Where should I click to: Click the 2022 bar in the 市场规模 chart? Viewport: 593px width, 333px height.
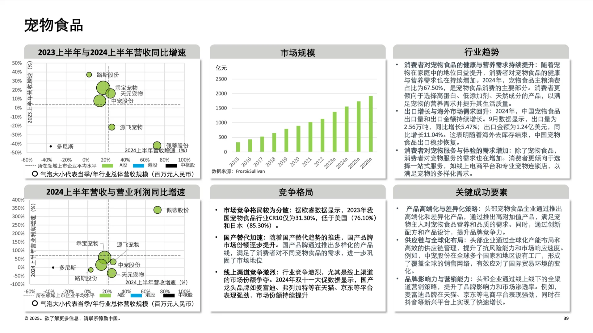(322, 135)
